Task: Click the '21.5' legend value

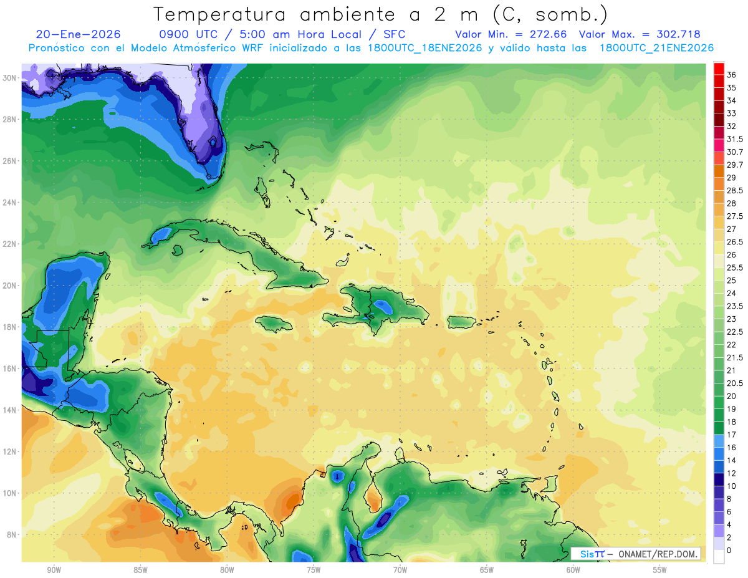Action: (734, 357)
